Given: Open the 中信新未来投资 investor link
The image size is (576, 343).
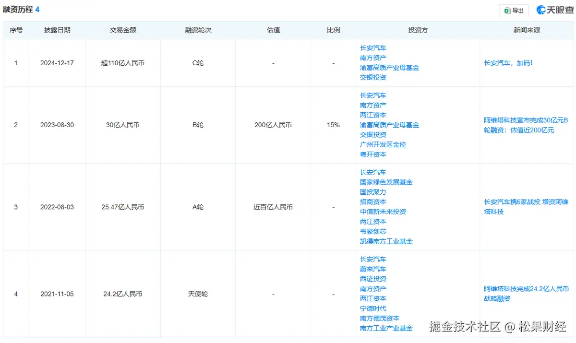Looking at the screenshot, I should pos(383,212).
